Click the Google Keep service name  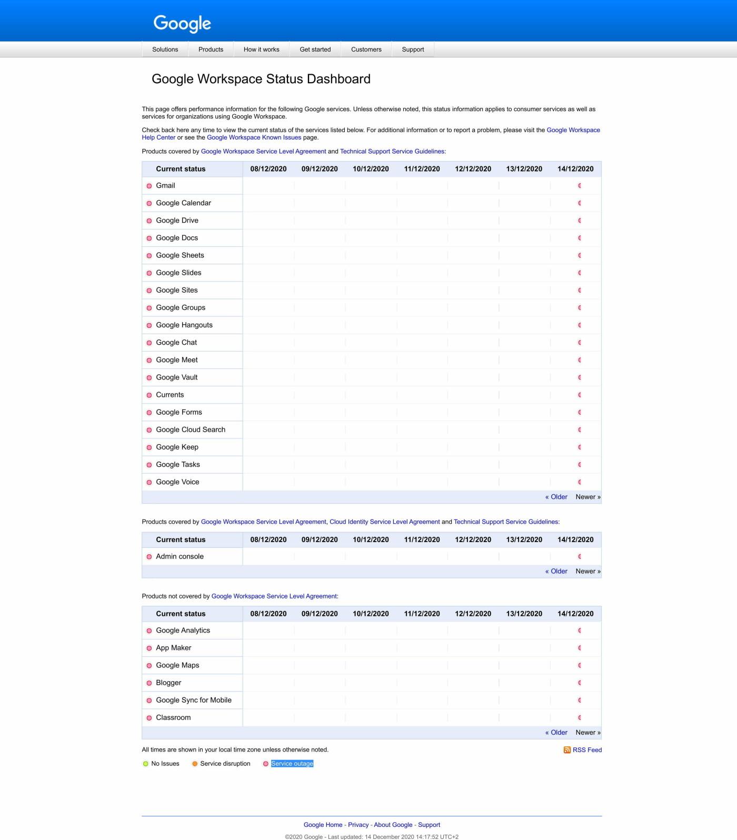[x=177, y=447]
